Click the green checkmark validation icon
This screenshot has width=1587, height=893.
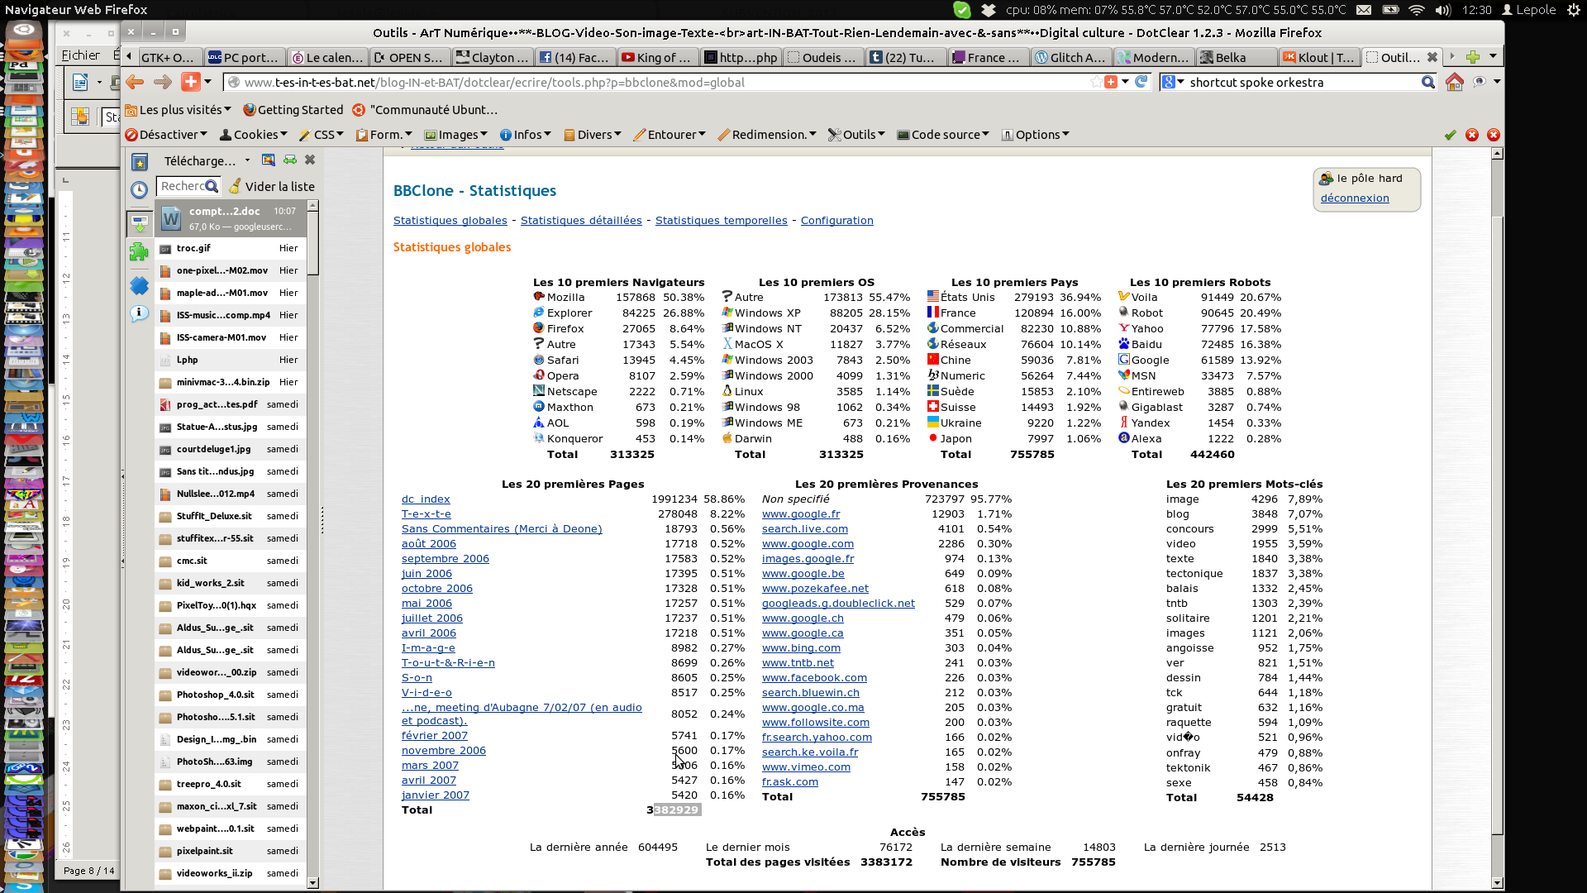tap(1450, 135)
